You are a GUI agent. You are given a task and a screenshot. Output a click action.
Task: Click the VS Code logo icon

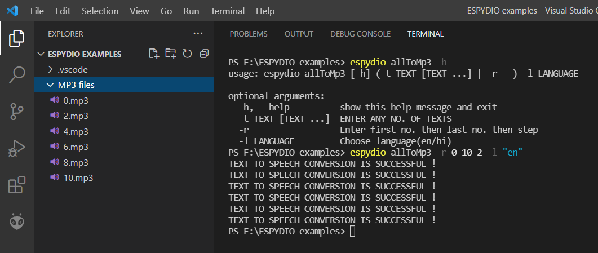12,11
